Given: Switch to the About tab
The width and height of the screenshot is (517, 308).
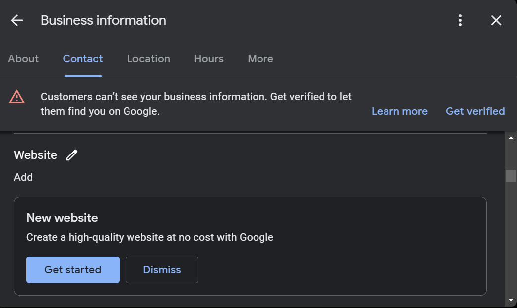Looking at the screenshot, I should (23, 58).
